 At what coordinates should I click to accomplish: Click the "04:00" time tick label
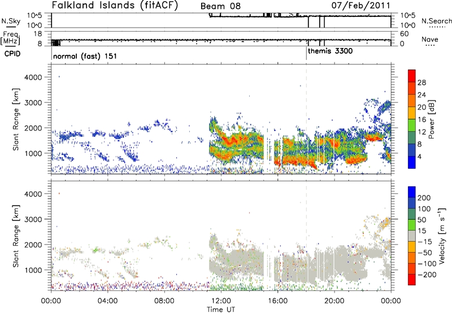point(107,301)
